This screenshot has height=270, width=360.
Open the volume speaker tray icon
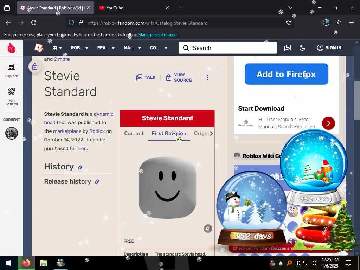(x=315, y=263)
